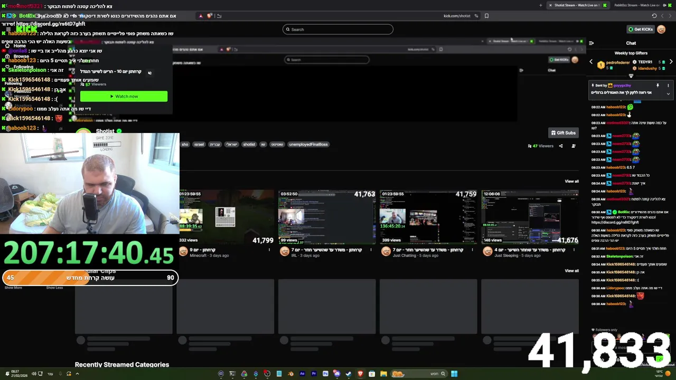Viewport: 676px width, 380px height.
Task: Open the Premiere Pro icon on taskbar
Action: coord(314,374)
